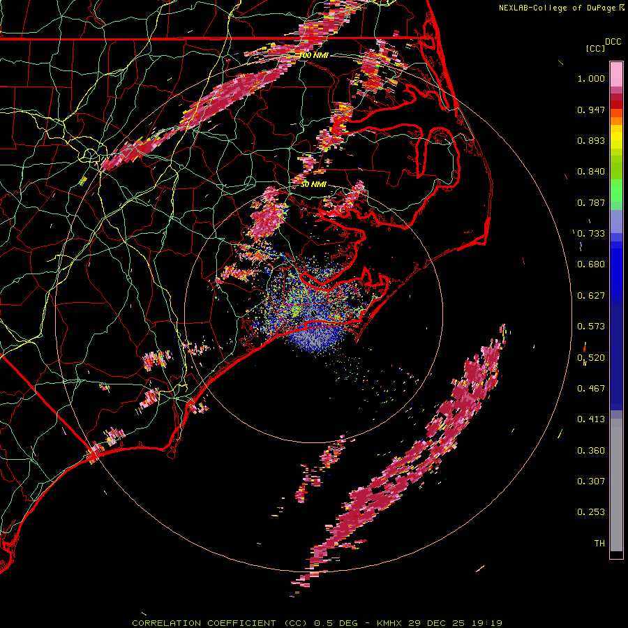Click the DCC label above the color scale

click(613, 42)
